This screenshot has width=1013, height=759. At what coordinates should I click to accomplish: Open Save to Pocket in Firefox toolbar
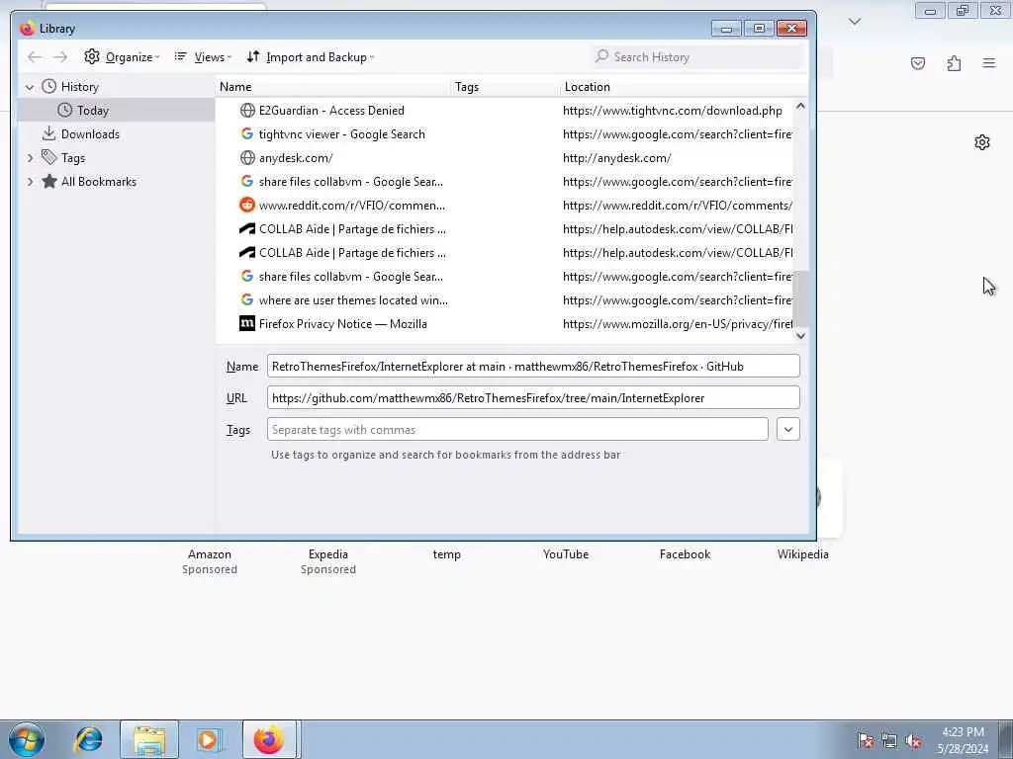coord(918,63)
